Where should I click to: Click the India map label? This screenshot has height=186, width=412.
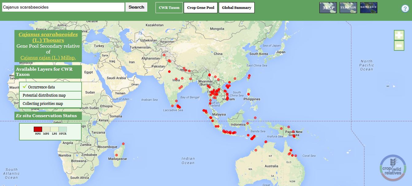(176, 80)
